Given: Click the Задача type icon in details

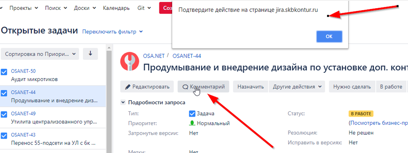Looking at the screenshot, I should (192, 114).
